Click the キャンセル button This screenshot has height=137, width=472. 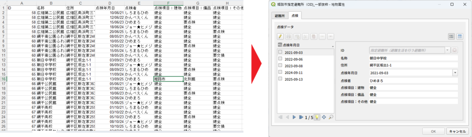coord(457,131)
